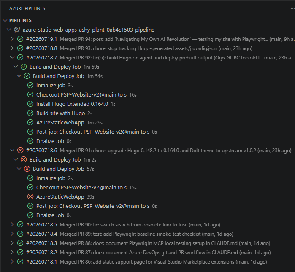Expand run #20260718.5 for the lunr-to-fuse fix
This screenshot has height=272, width=295.
pyautogui.click(x=12, y=224)
